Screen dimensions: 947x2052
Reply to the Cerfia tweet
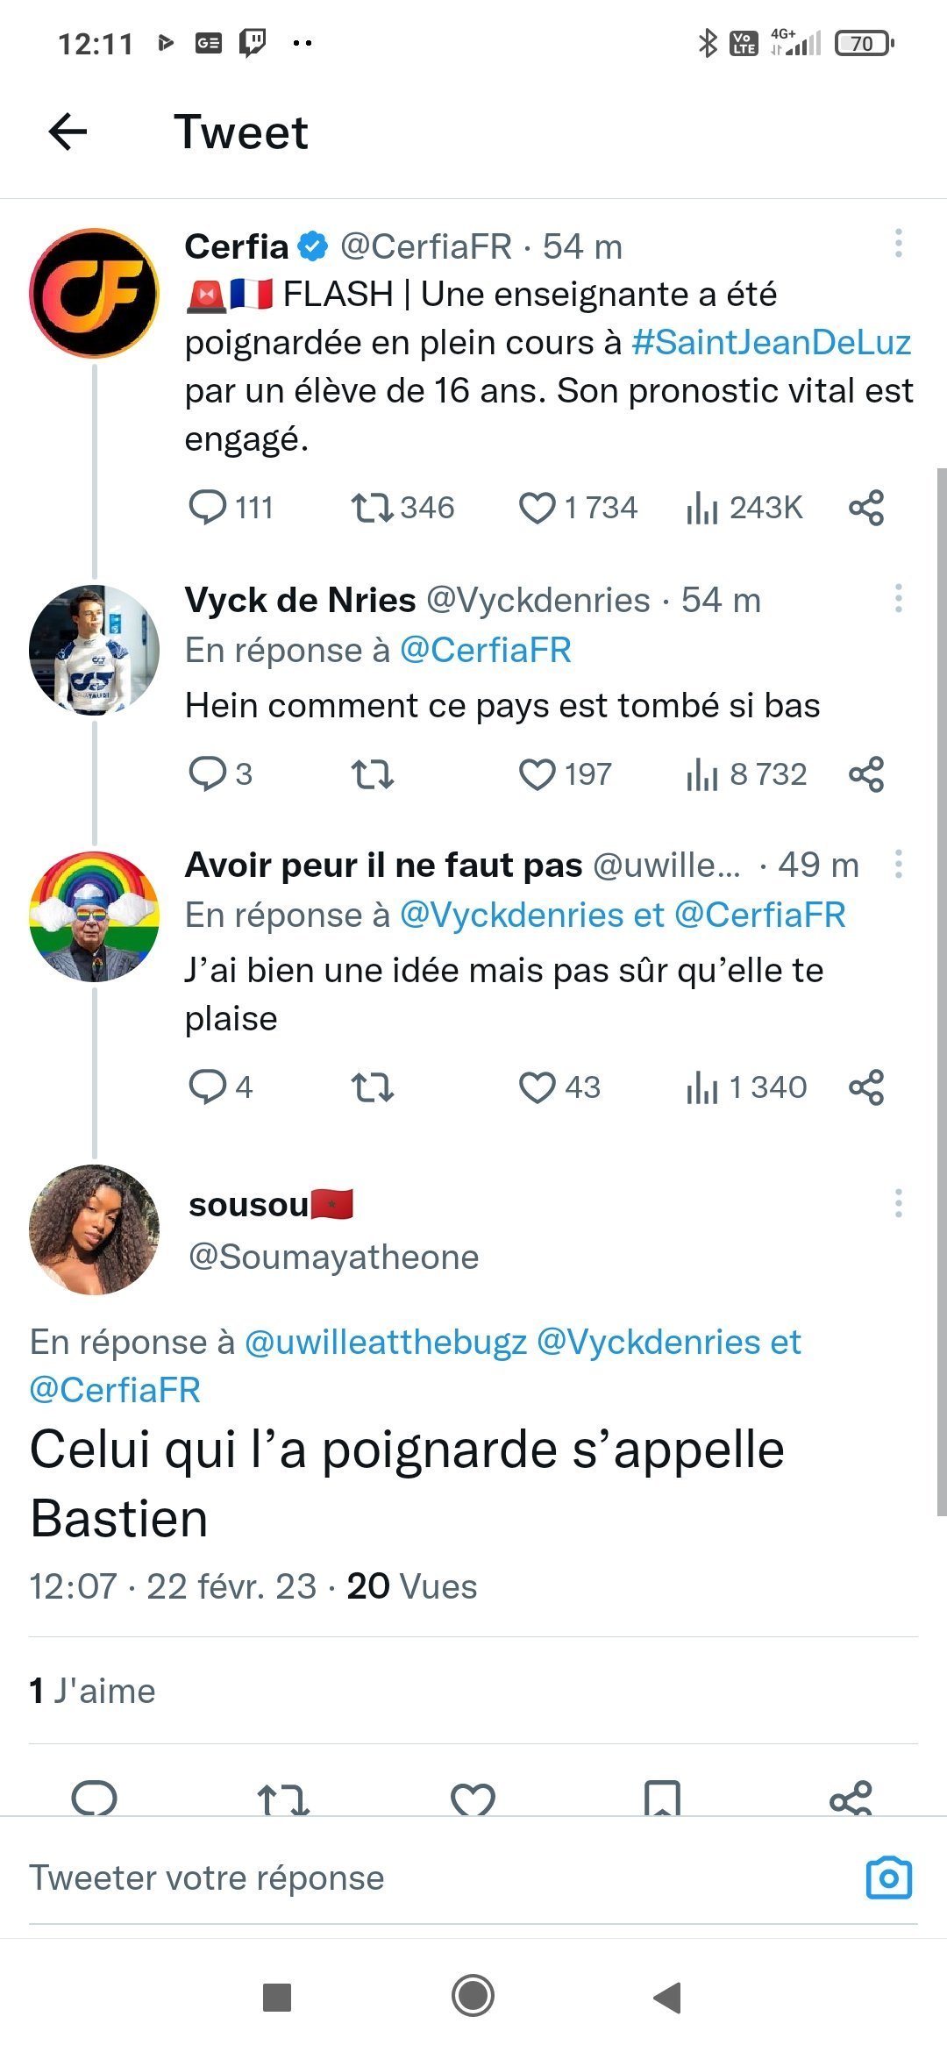click(x=208, y=508)
